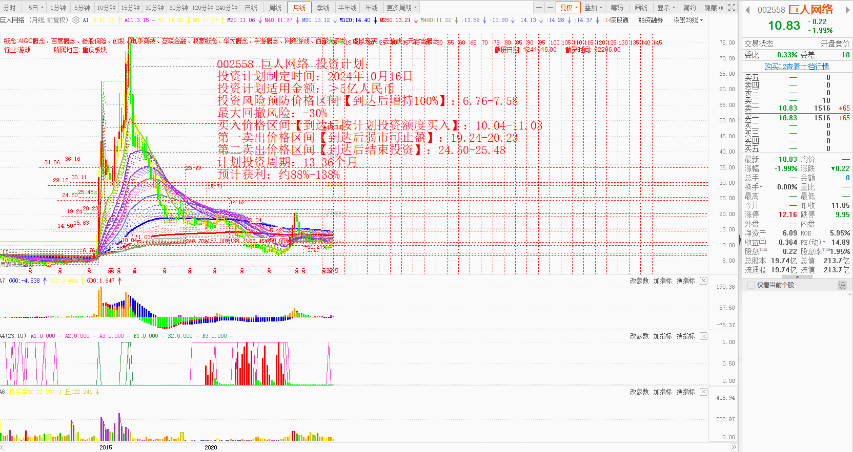Close the A7 indicator panel
This screenshot has width=853, height=452.
(703, 281)
